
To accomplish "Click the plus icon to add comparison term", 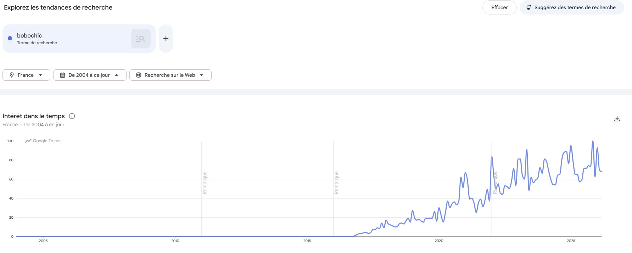I will point(166,39).
